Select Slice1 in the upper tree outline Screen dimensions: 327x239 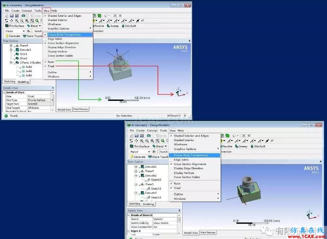pyautogui.click(x=24, y=54)
